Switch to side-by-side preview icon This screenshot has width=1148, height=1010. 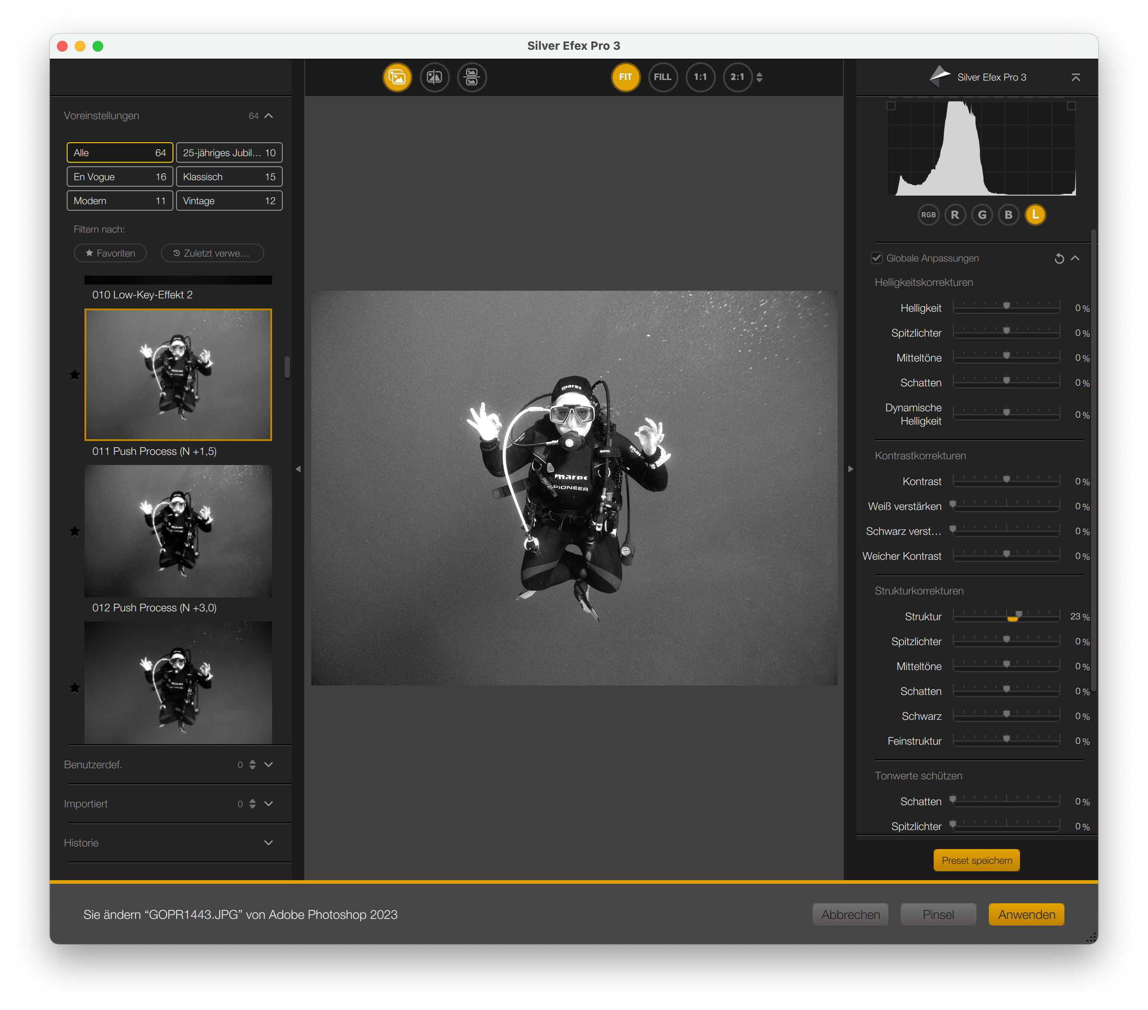(x=472, y=77)
